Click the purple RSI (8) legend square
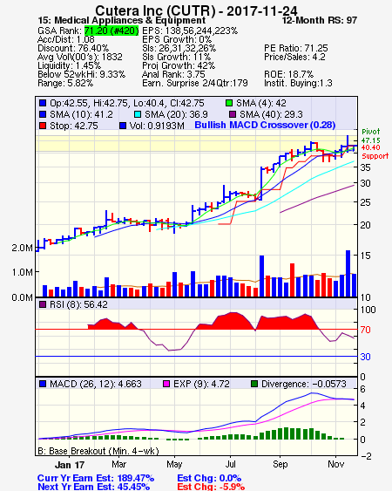The height and width of the screenshot is (491, 392). (43, 304)
